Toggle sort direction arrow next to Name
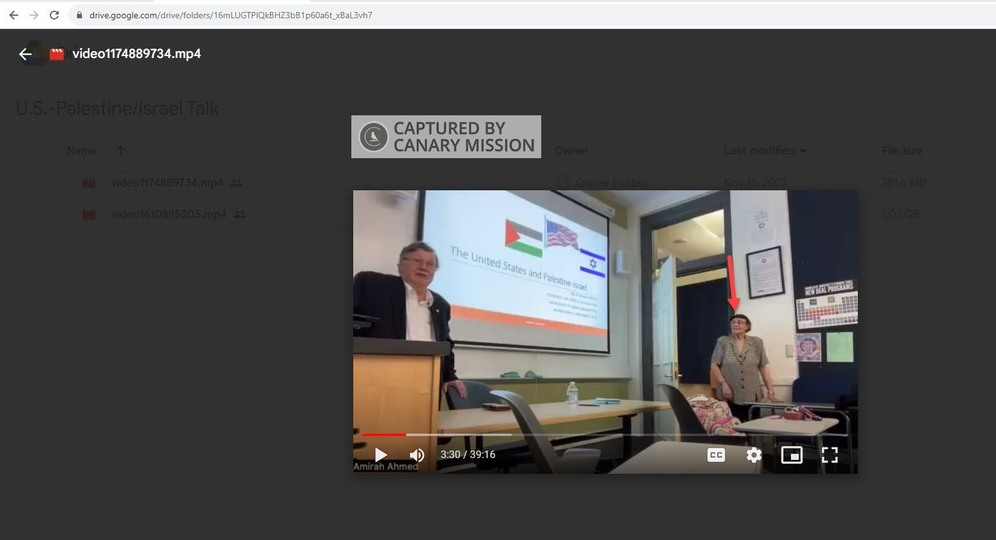Screen dimensions: 996x540 coord(120,151)
